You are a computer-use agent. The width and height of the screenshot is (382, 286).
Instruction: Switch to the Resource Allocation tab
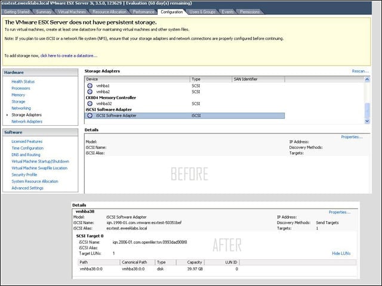[109, 12]
